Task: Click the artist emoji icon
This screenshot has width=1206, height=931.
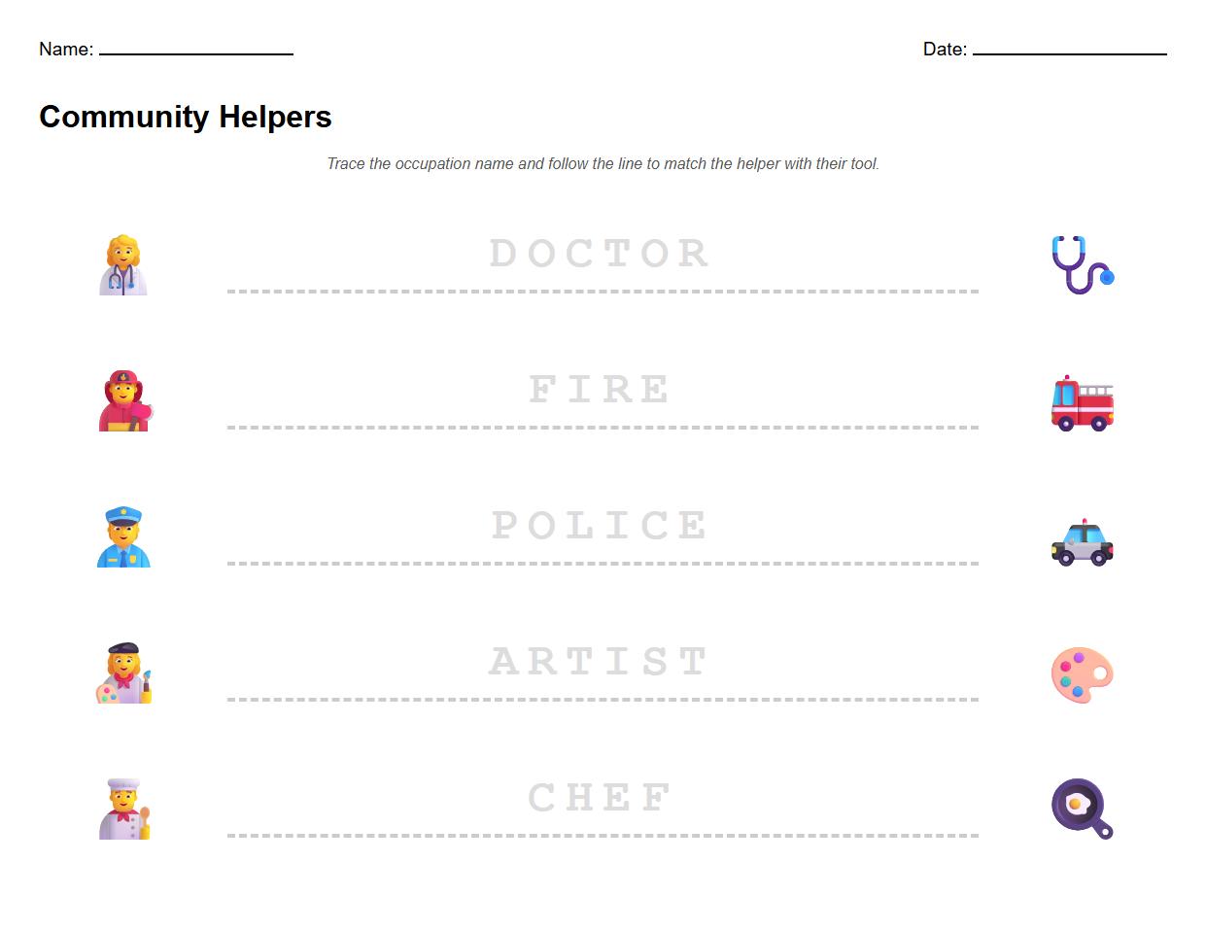Action: 123,672
